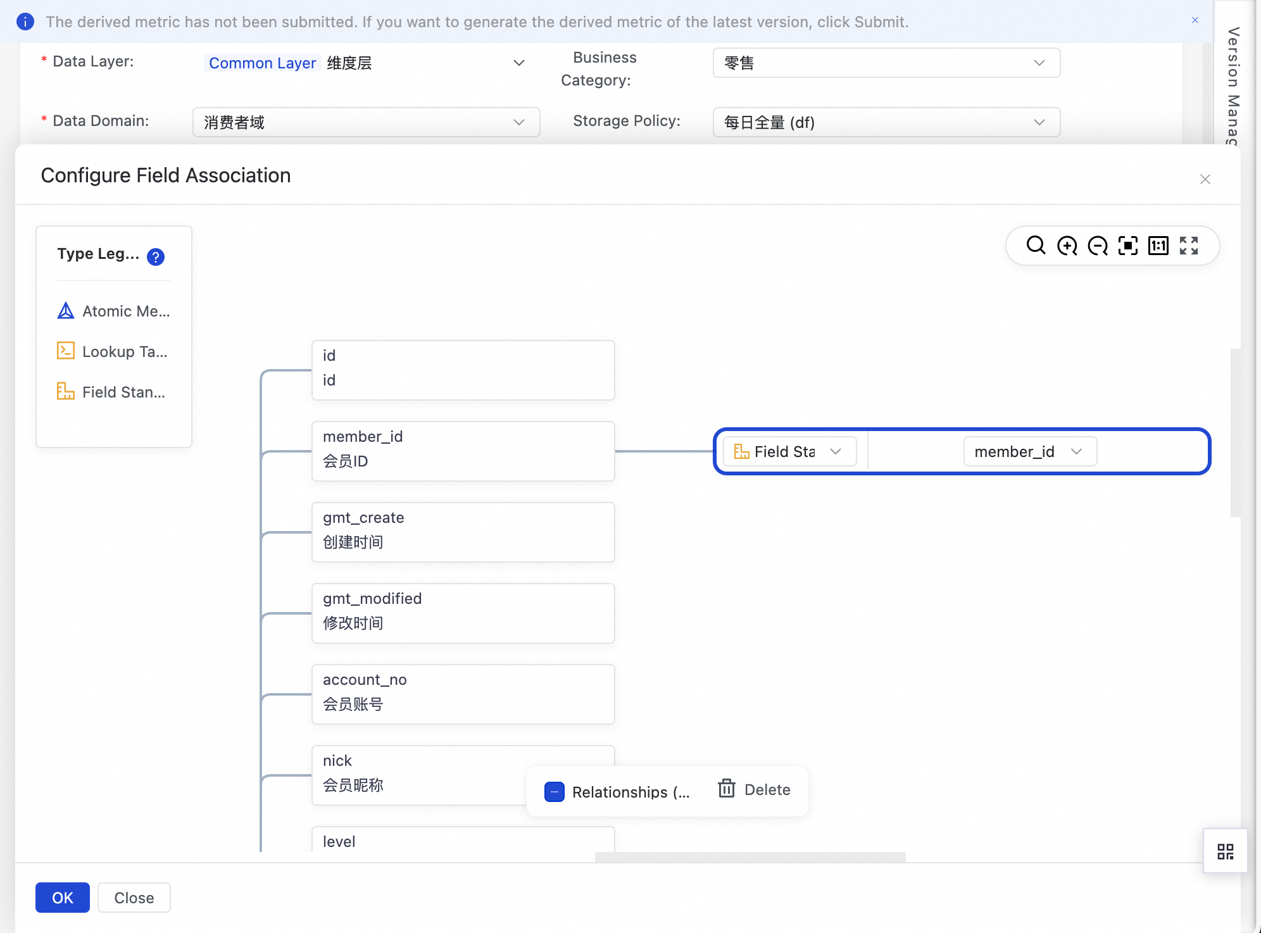This screenshot has width=1261, height=933.
Task: Toggle the Relationships checkbox
Action: [554, 792]
